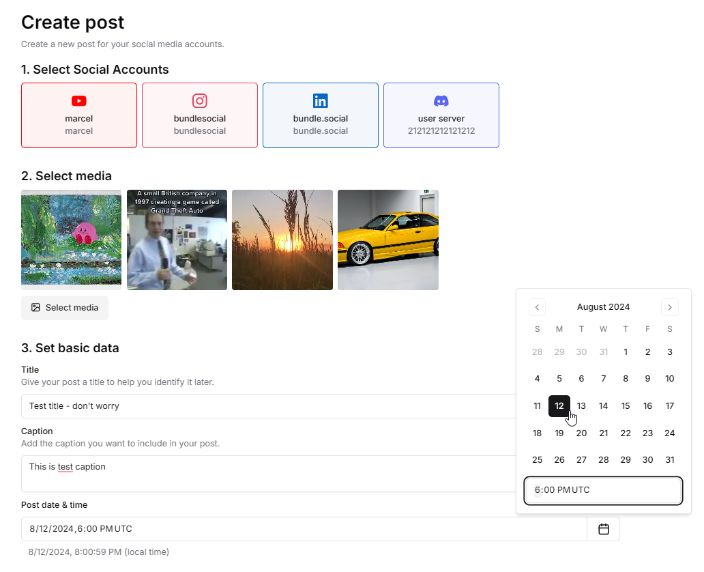
Task: Open the calendar picker icon
Action: click(604, 529)
